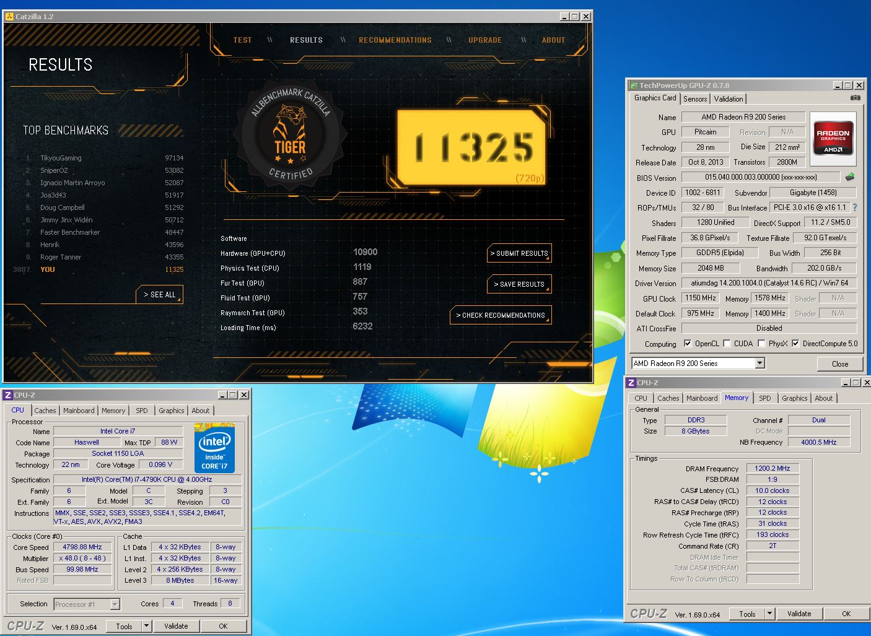Click the SUBMIT RESULTS button
Screen dimensions: 871x636
click(x=519, y=253)
